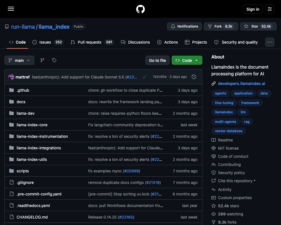Open the llama-index-instrumentation folder
The image size is (281, 225).
point(42,136)
